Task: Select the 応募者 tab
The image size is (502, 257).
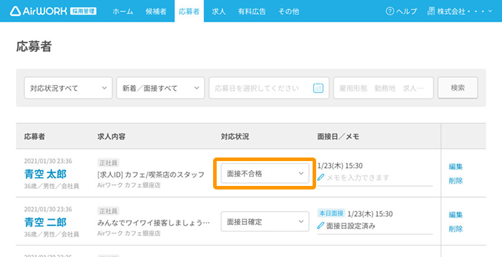Action: click(189, 11)
